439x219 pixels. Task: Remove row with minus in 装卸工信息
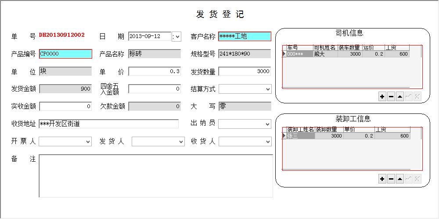point(391,179)
